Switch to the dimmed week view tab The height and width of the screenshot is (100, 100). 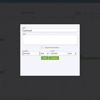pos(85,13)
